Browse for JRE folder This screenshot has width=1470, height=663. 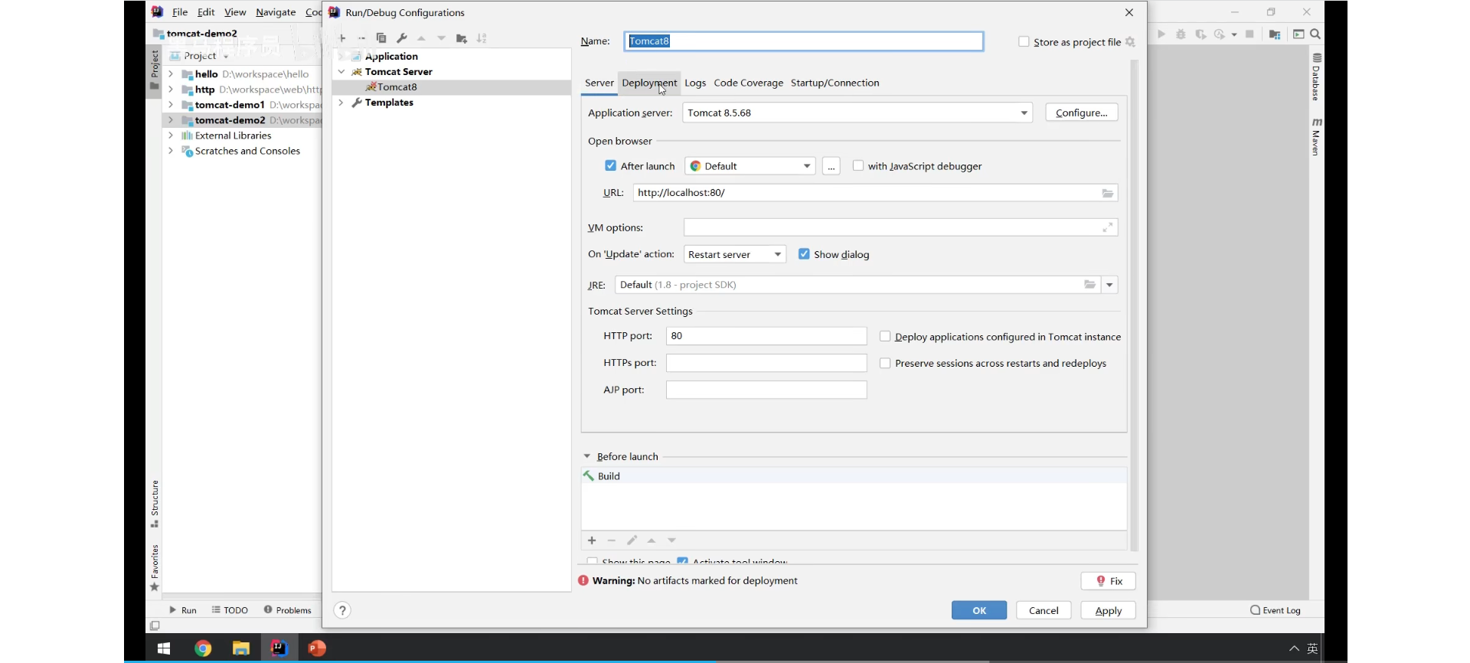pos(1089,285)
